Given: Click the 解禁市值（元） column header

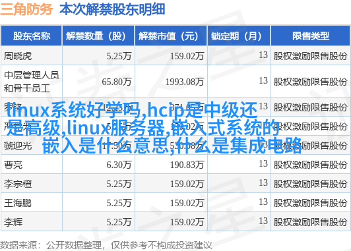Looking at the screenshot, I should click(x=171, y=36).
